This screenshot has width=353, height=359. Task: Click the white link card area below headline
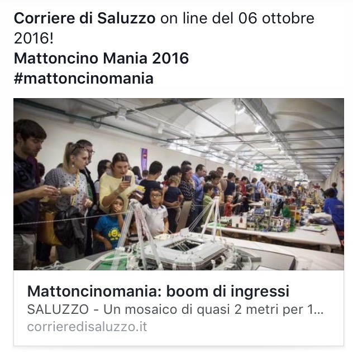pyautogui.click(x=178, y=308)
